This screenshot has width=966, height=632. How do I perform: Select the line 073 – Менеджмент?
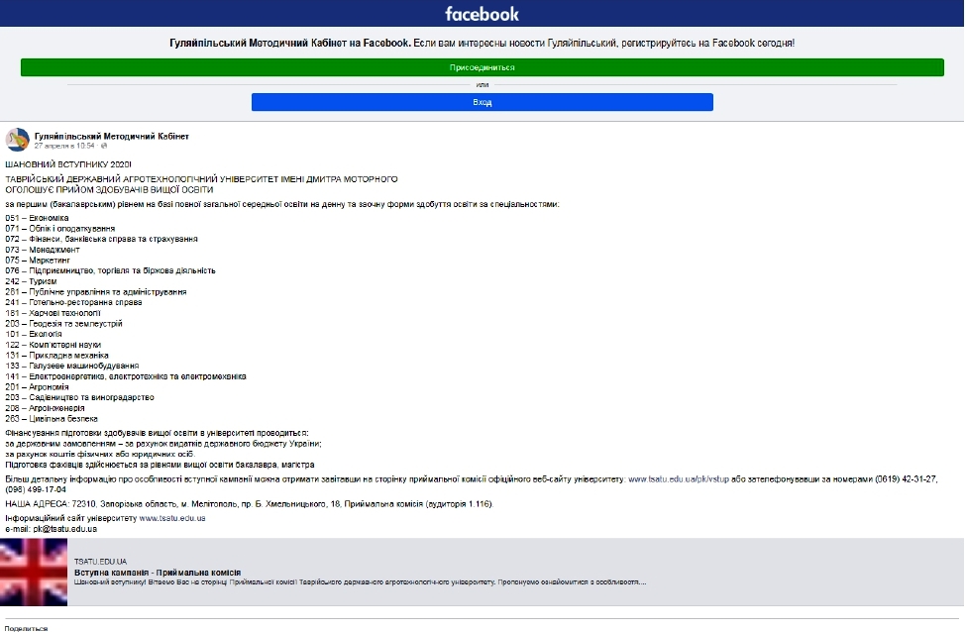[x=43, y=250]
